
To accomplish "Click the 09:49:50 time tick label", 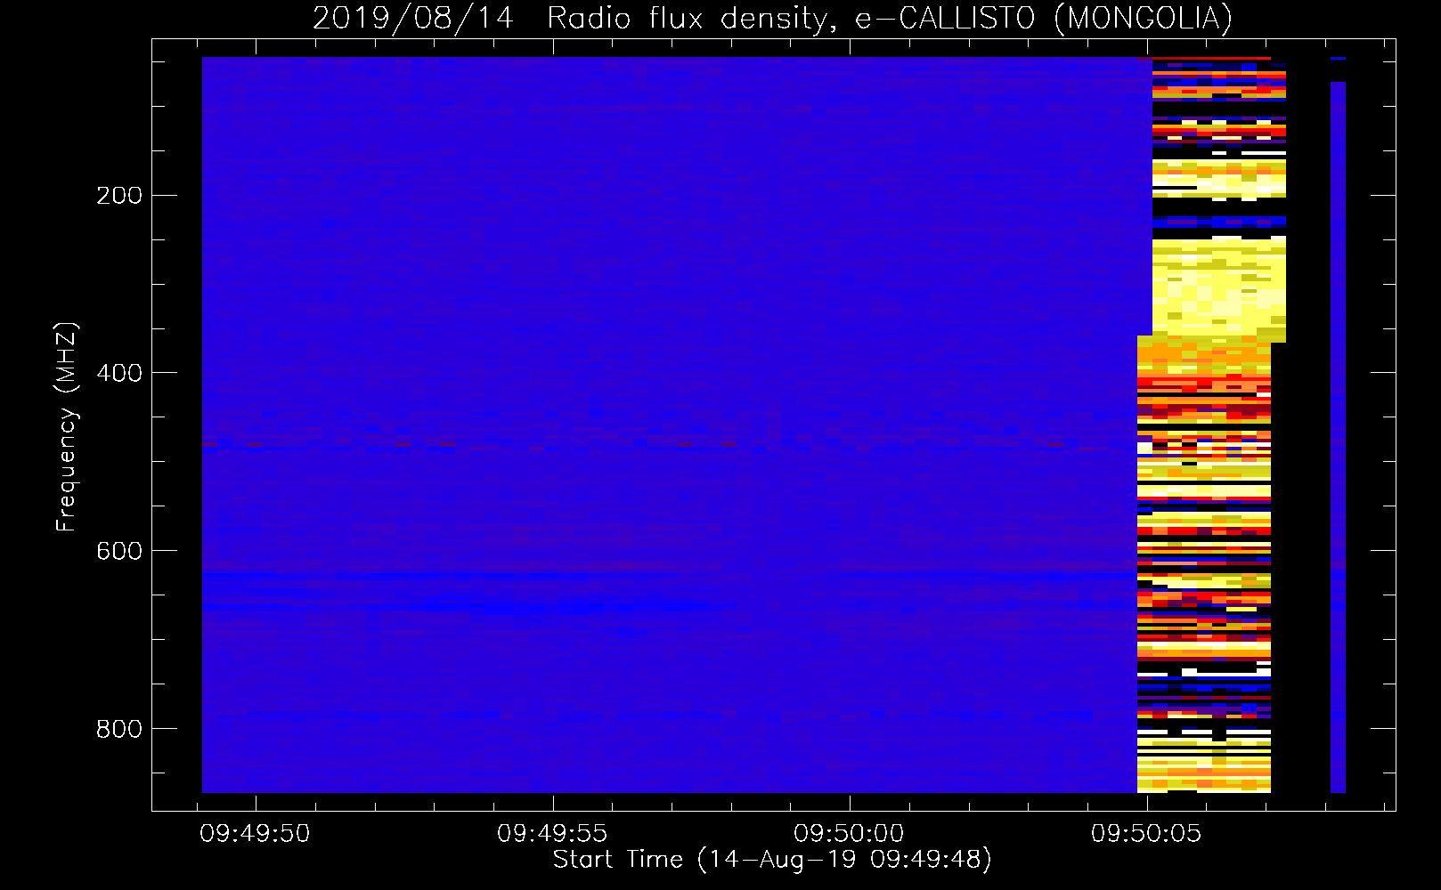I will pyautogui.click(x=255, y=833).
